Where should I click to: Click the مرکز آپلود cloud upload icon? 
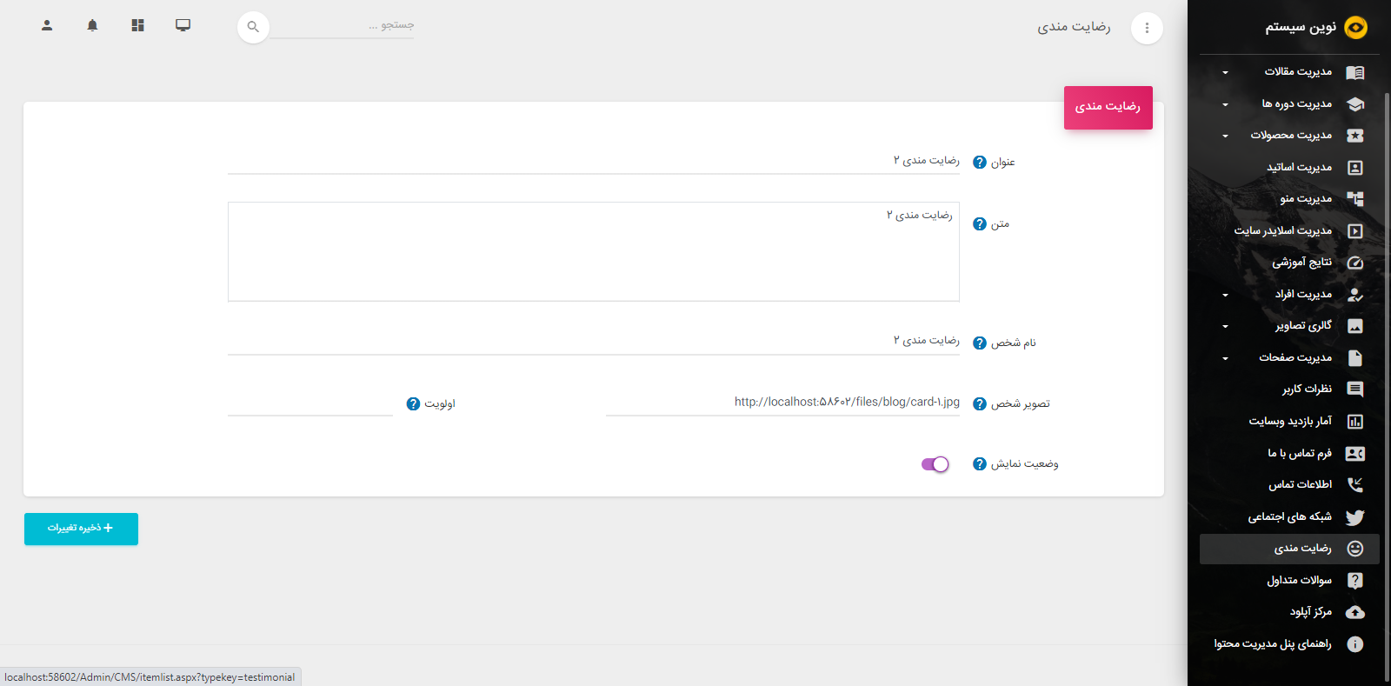1354,612
